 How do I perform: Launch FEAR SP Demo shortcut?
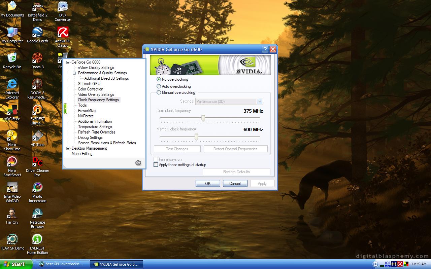[12, 242]
